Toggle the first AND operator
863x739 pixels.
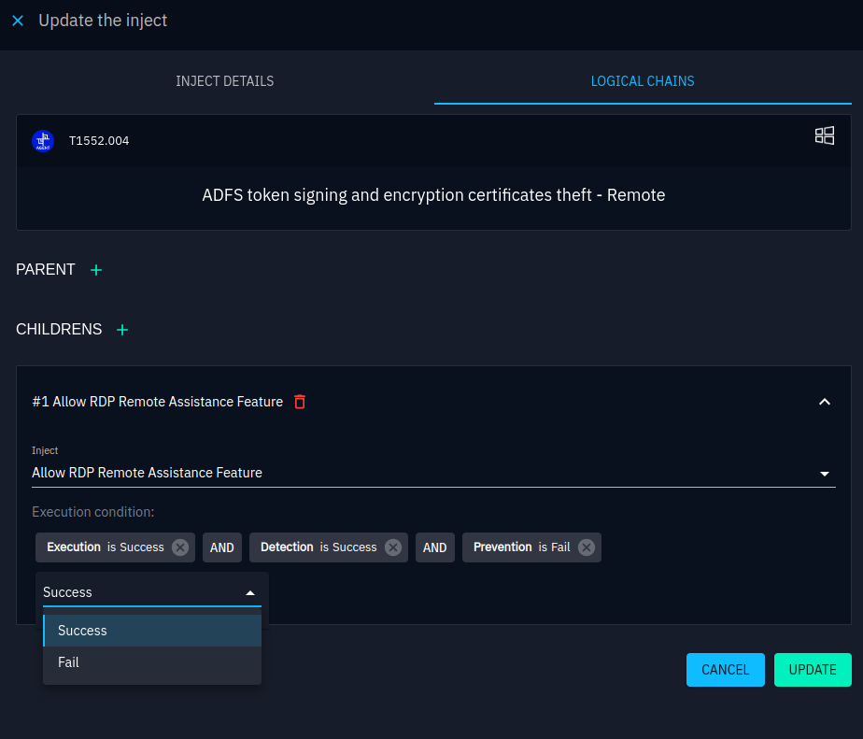222,547
